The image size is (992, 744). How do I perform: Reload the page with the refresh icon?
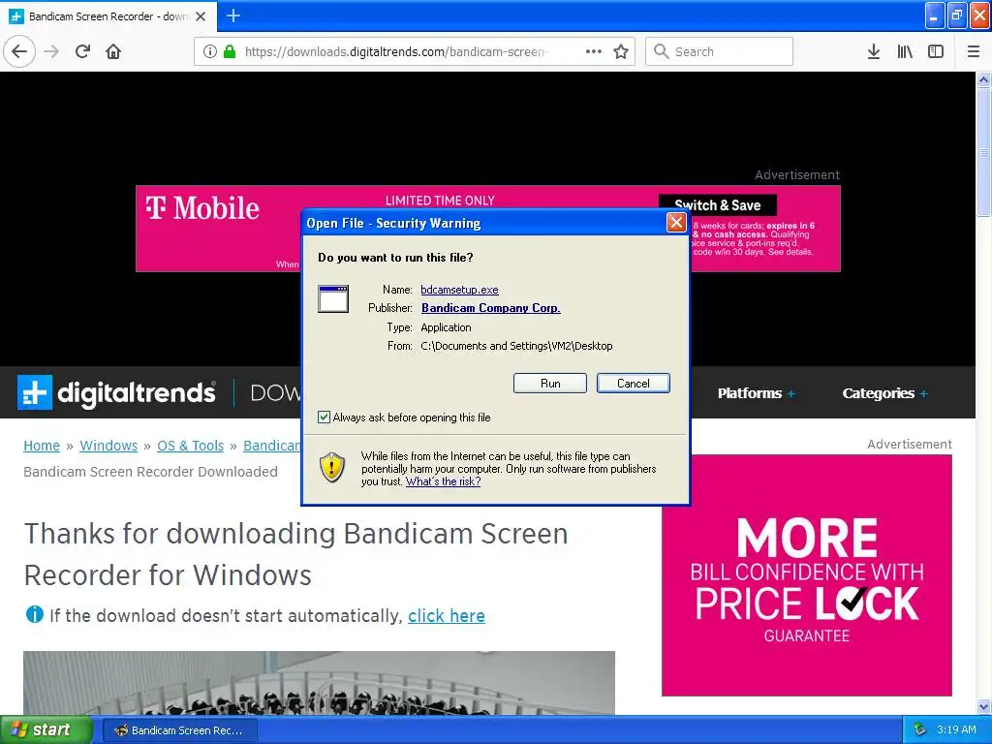tap(82, 51)
